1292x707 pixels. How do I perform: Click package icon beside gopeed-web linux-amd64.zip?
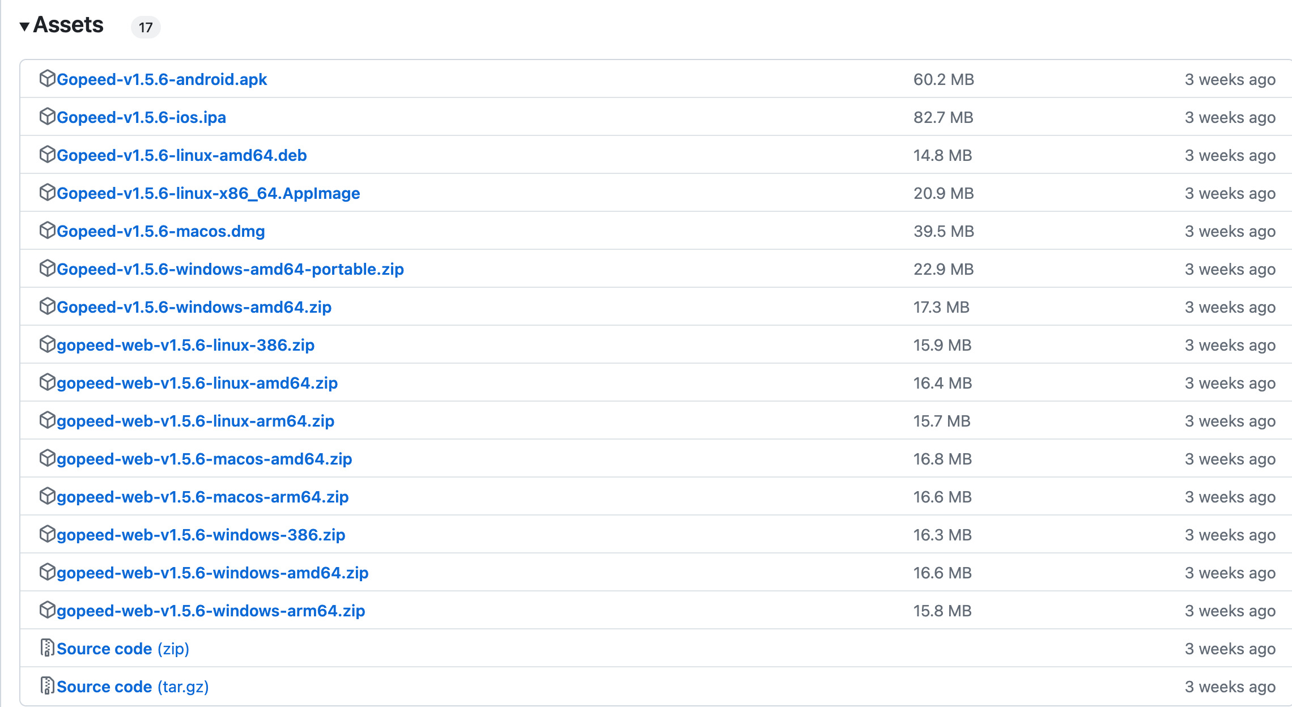tap(47, 382)
